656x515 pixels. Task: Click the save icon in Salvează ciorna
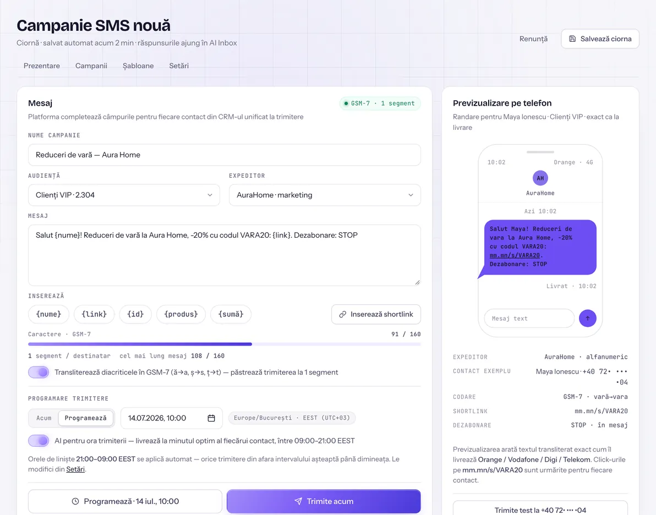coord(572,39)
